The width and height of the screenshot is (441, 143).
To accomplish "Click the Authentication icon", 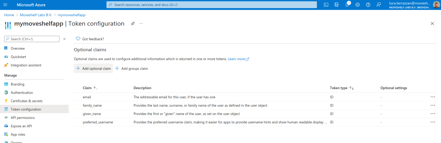I will point(6,93).
